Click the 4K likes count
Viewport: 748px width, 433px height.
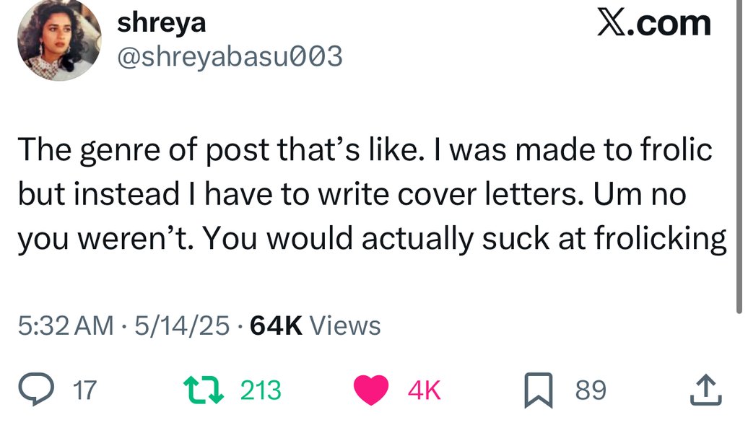coord(424,391)
